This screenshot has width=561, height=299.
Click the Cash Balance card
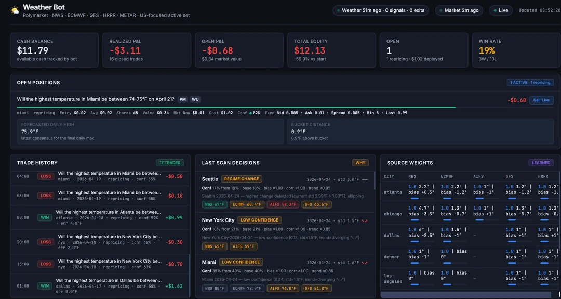click(55, 50)
